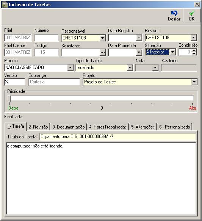Click the Prioridade slider track
Viewport: 202px width, 221px height.
coord(102,98)
